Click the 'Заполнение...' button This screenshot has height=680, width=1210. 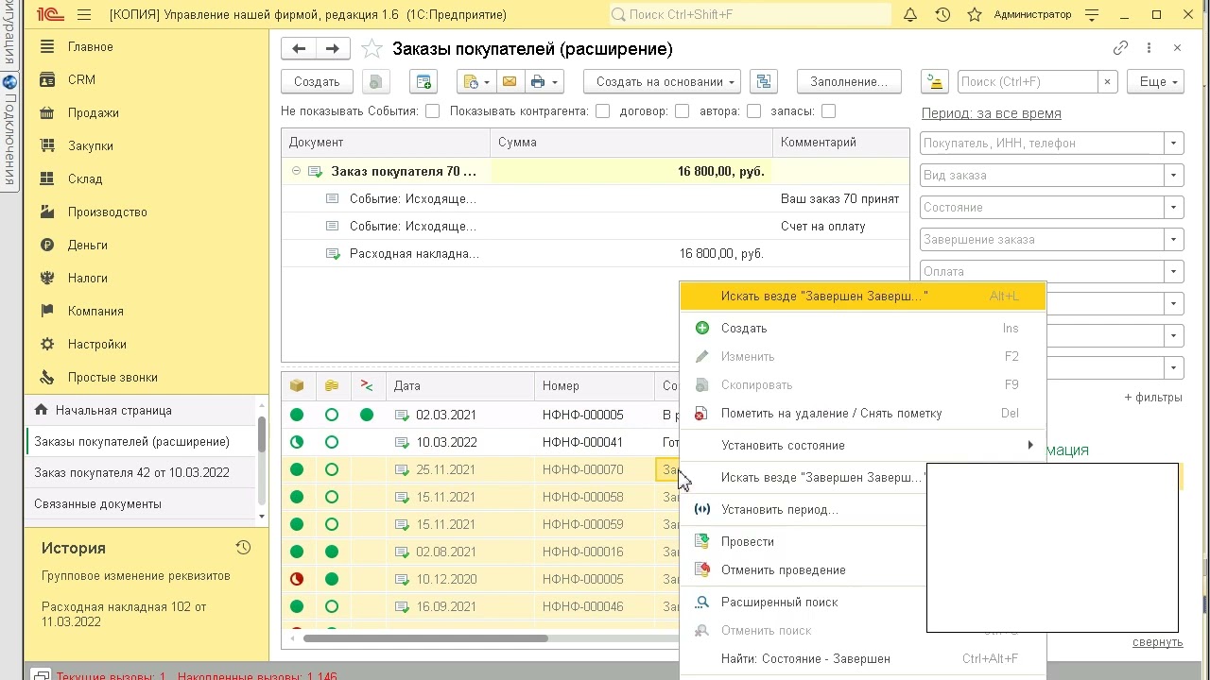click(x=849, y=82)
